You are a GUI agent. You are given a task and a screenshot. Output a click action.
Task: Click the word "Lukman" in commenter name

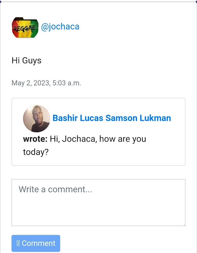(156, 118)
